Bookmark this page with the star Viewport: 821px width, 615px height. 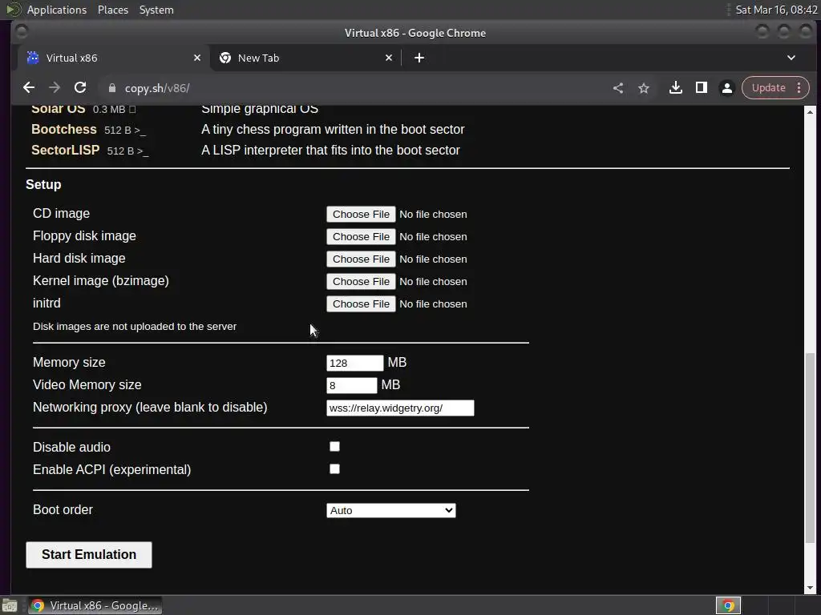[x=644, y=88]
